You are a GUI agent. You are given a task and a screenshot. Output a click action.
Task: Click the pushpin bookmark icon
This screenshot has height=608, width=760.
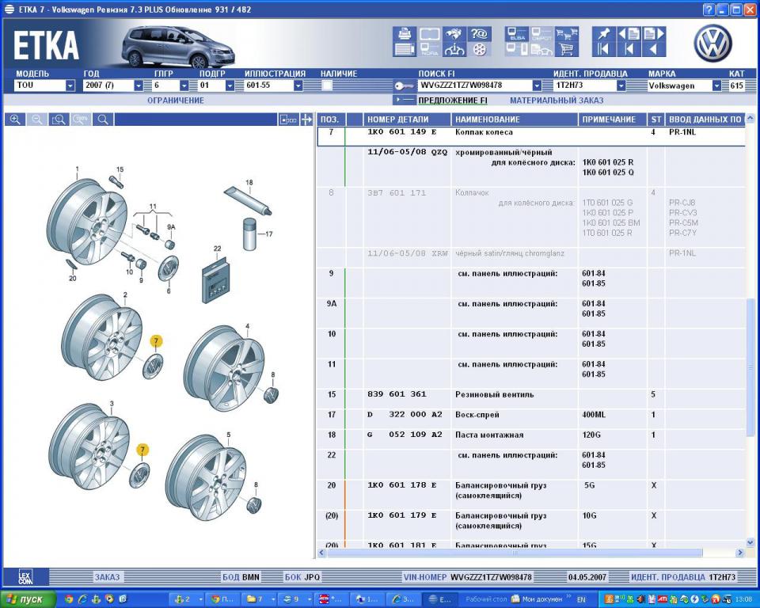click(604, 34)
